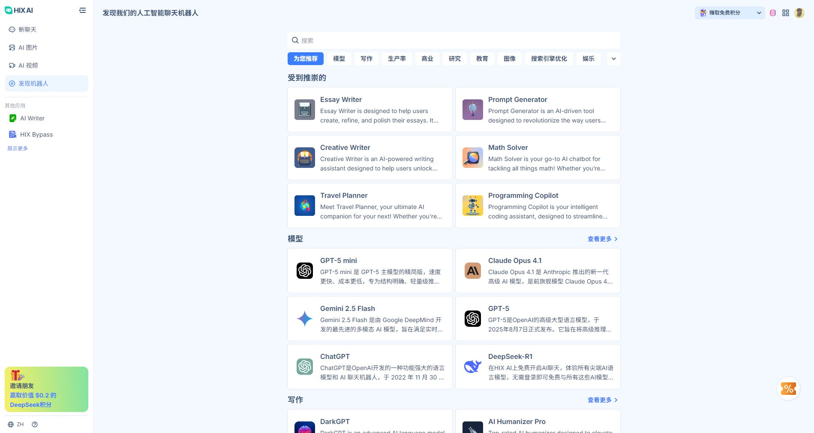The height and width of the screenshot is (433, 814).
Task: Select the 娱乐 category tab
Action: [x=589, y=59]
